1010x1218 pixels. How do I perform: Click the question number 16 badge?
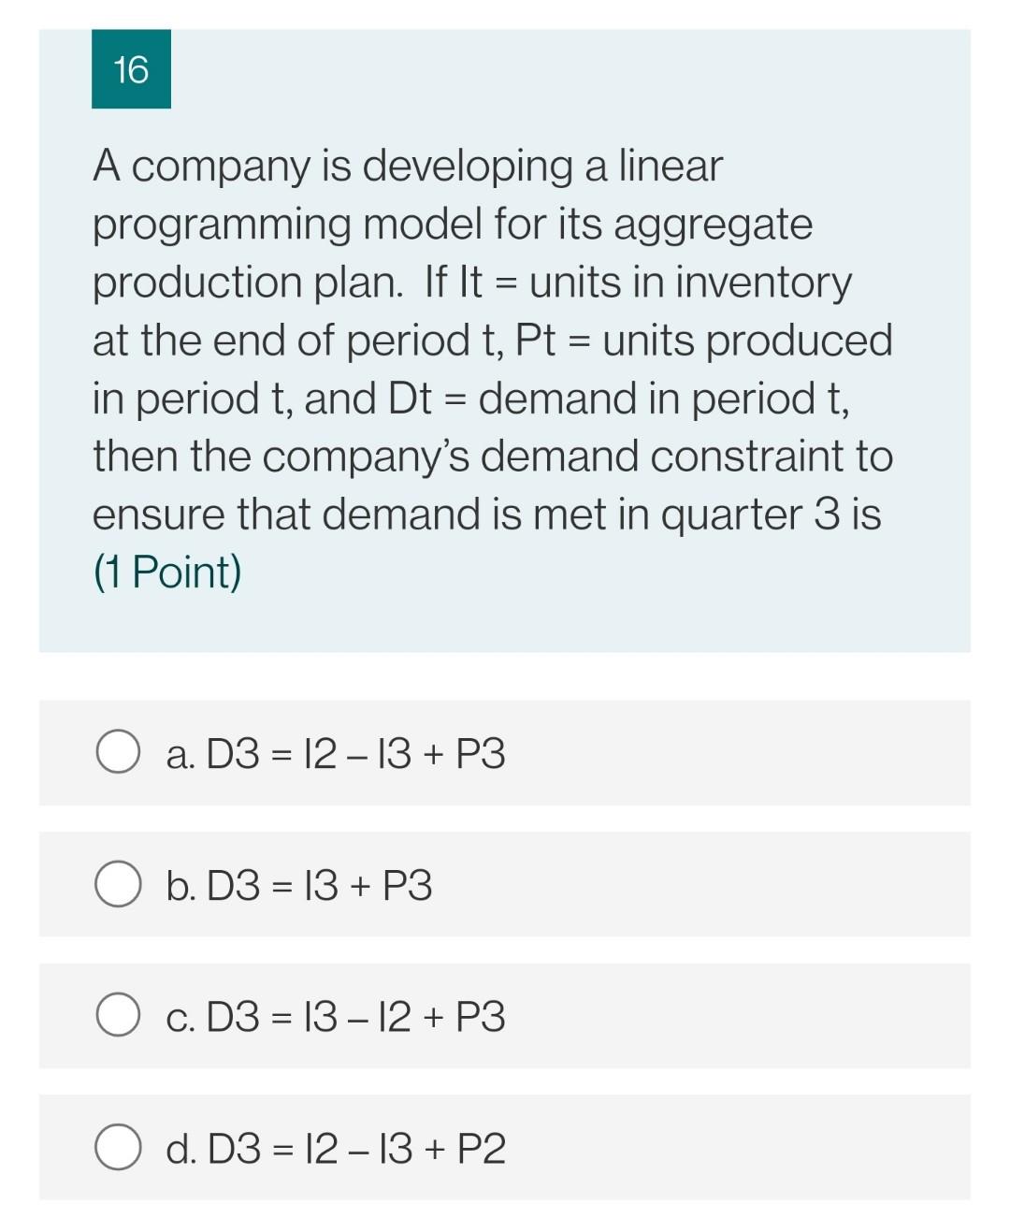pyautogui.click(x=130, y=69)
